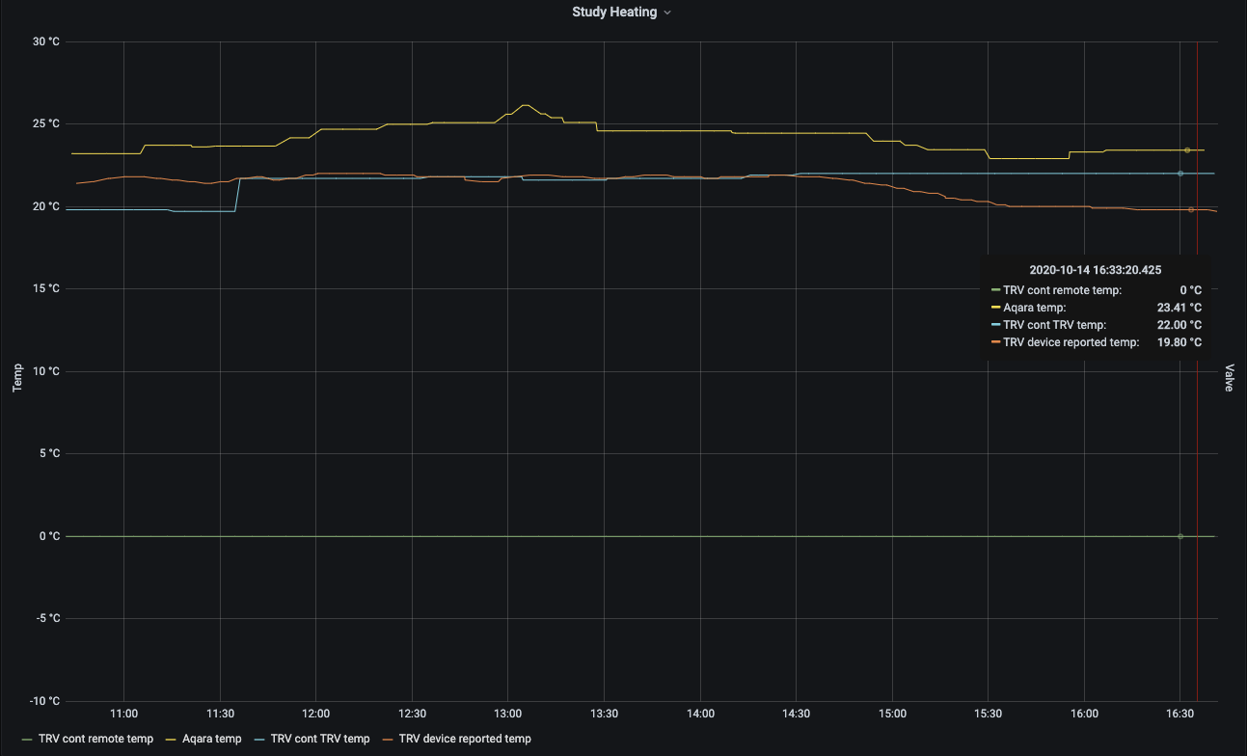Click the 15 °C y-axis label
This screenshot has width=1247, height=756.
(x=45, y=289)
